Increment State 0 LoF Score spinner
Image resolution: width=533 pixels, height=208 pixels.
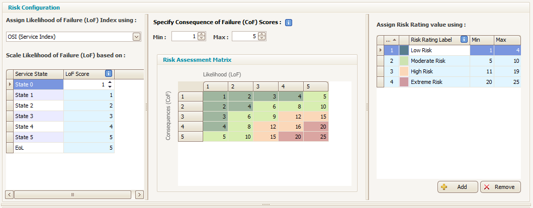110,82
